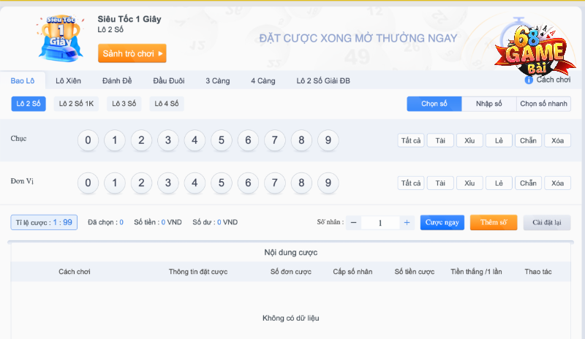Switch to Nhập số input mode
Viewport: 585px width, 339px height.
[x=488, y=104]
